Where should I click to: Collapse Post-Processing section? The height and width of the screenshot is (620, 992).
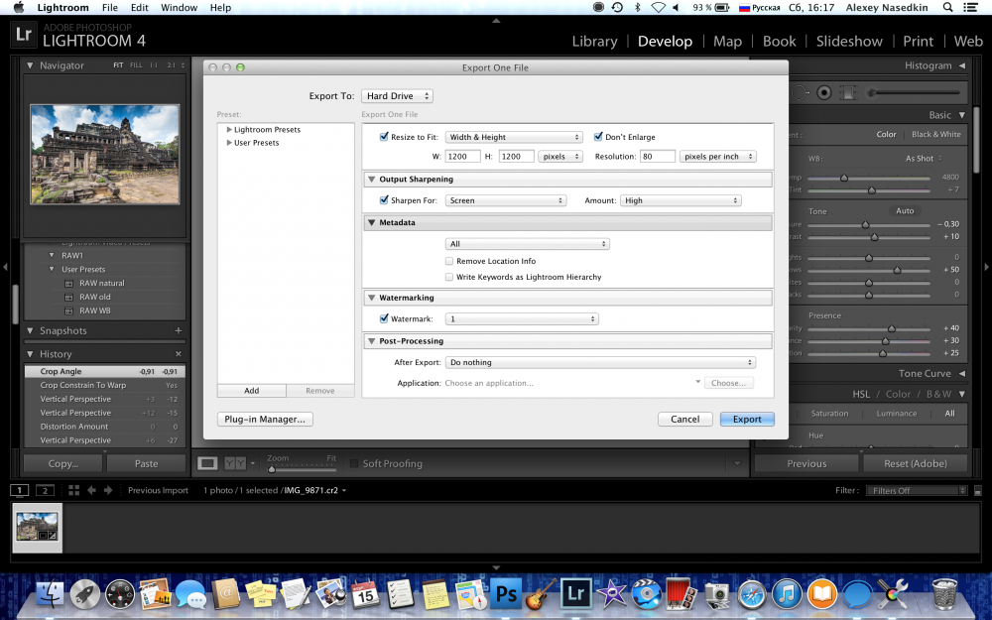[x=372, y=341]
